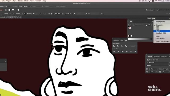Click the Trim pathfinder icon
The image size is (170, 96).
tap(118, 51)
